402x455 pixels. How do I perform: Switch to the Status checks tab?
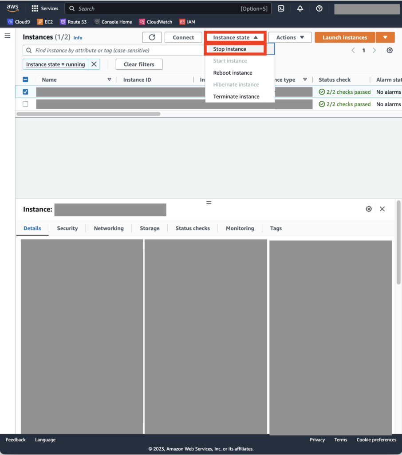coord(193,228)
